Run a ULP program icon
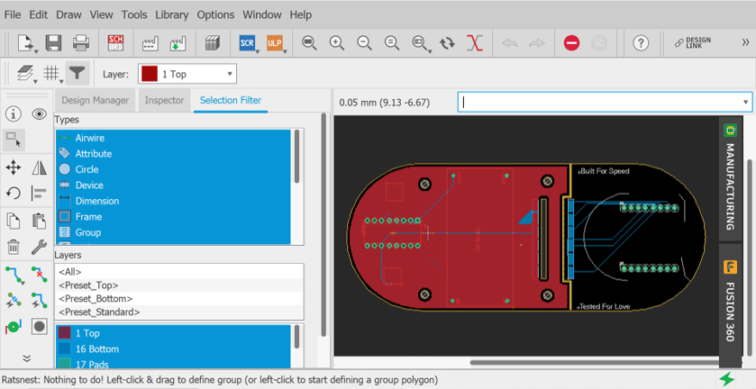756x389 pixels. [x=275, y=42]
